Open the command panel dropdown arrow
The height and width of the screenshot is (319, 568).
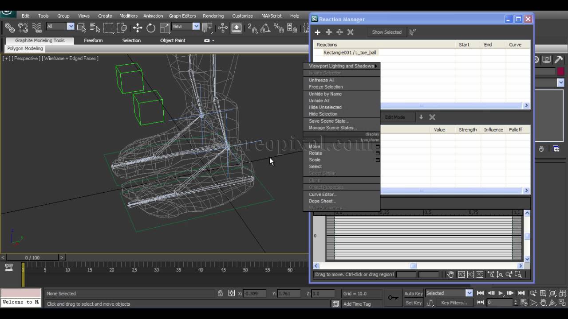pos(561,82)
